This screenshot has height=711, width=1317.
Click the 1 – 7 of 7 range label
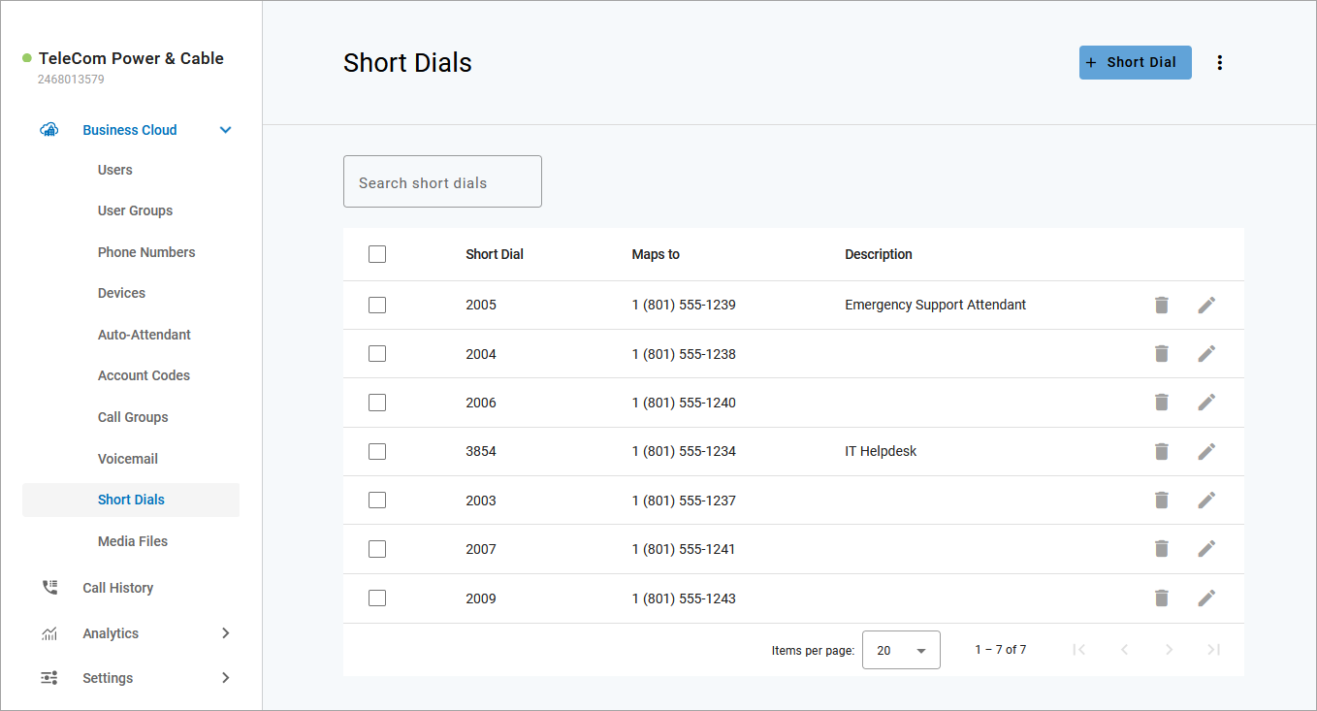click(1001, 650)
